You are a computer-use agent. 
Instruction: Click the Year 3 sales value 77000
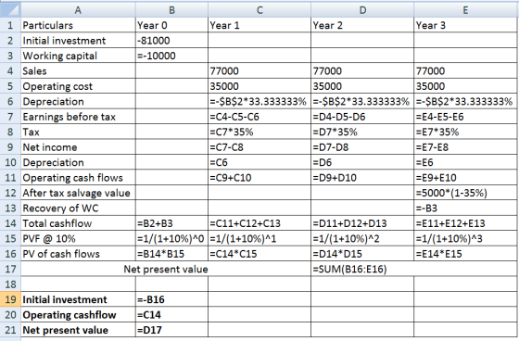click(x=465, y=70)
